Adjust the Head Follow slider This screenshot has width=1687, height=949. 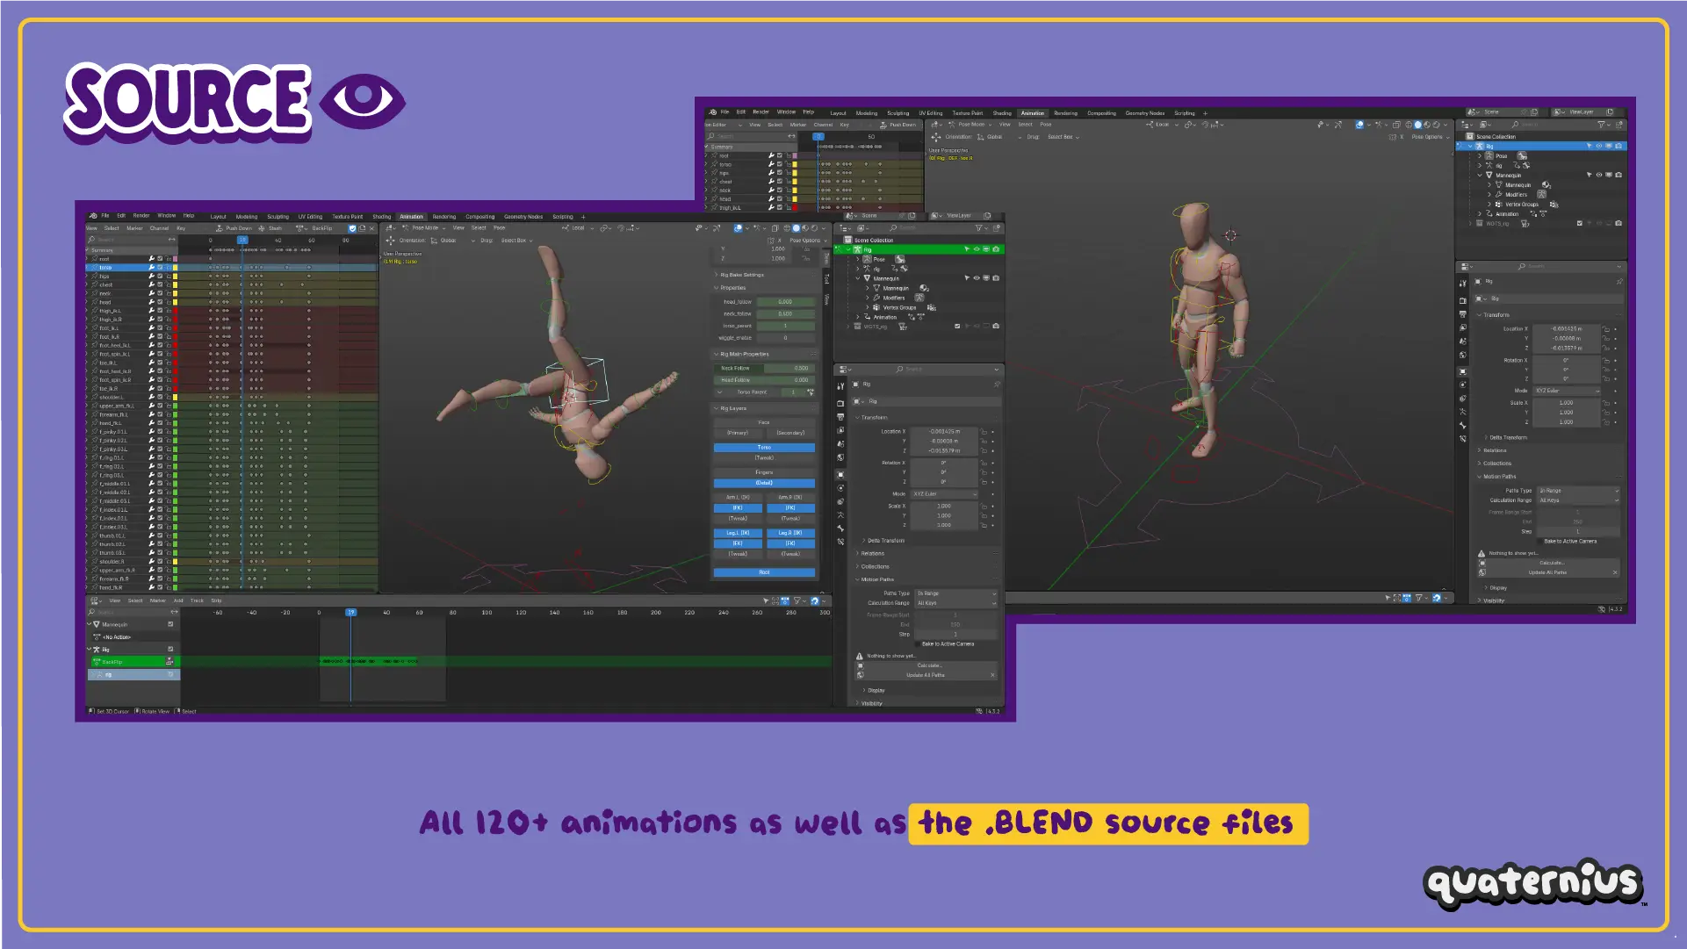[x=764, y=380]
